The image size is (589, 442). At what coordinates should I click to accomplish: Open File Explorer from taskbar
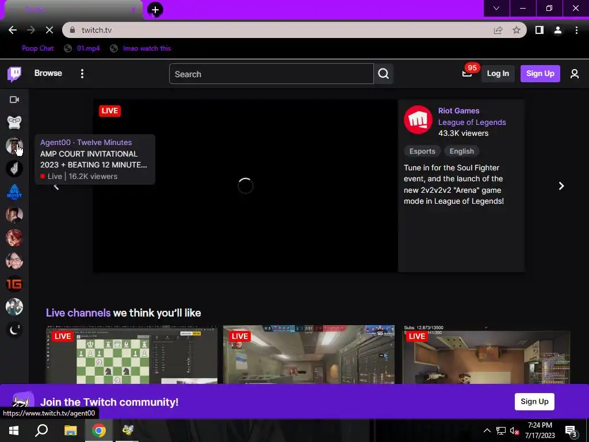click(70, 430)
